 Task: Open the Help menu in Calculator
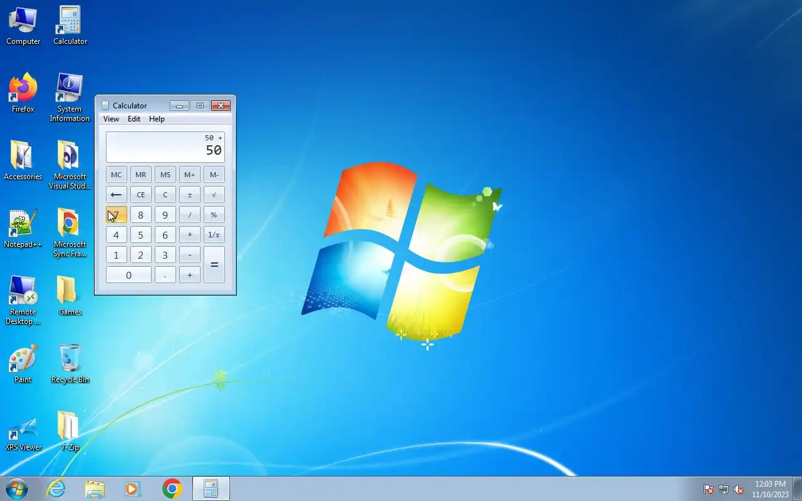click(x=157, y=119)
